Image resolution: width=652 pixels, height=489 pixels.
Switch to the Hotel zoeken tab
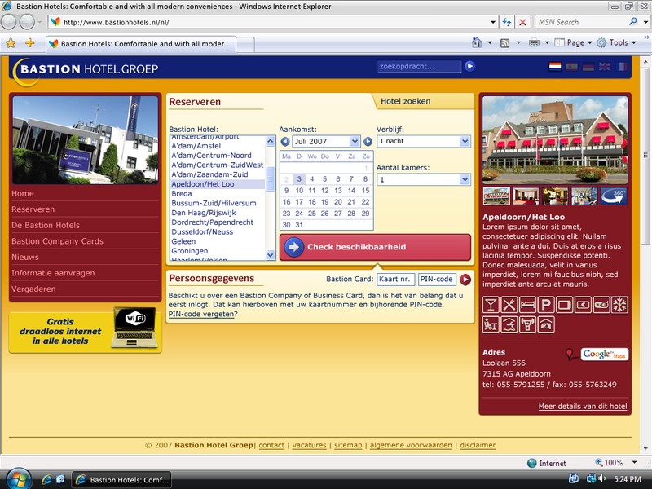(405, 101)
